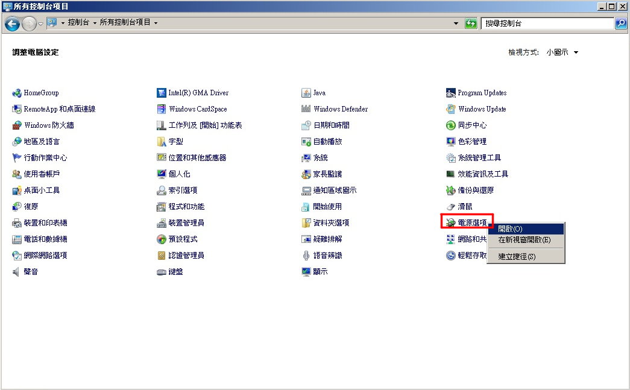
Task: Open the 同步中心 icon
Action: click(450, 125)
